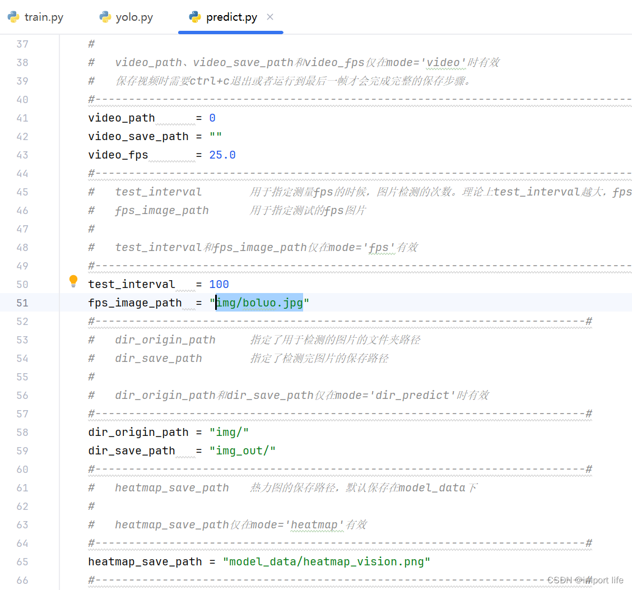The image size is (632, 590).
Task: Click the Python icon on train.py tab
Action: [13, 17]
